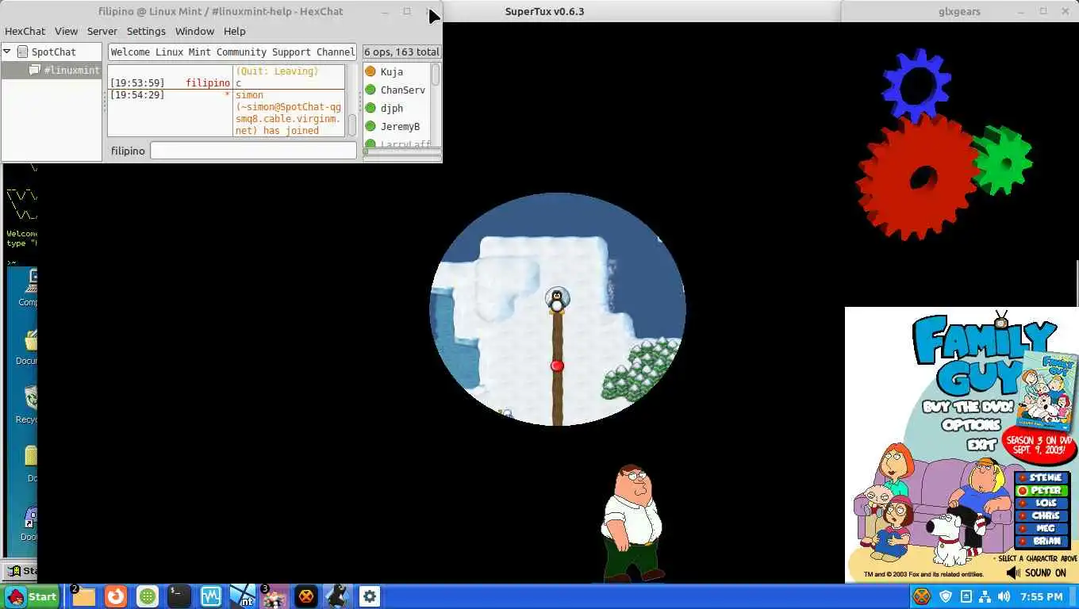1079x609 pixels.
Task: Select the BRIAN character option
Action: [x=1043, y=541]
